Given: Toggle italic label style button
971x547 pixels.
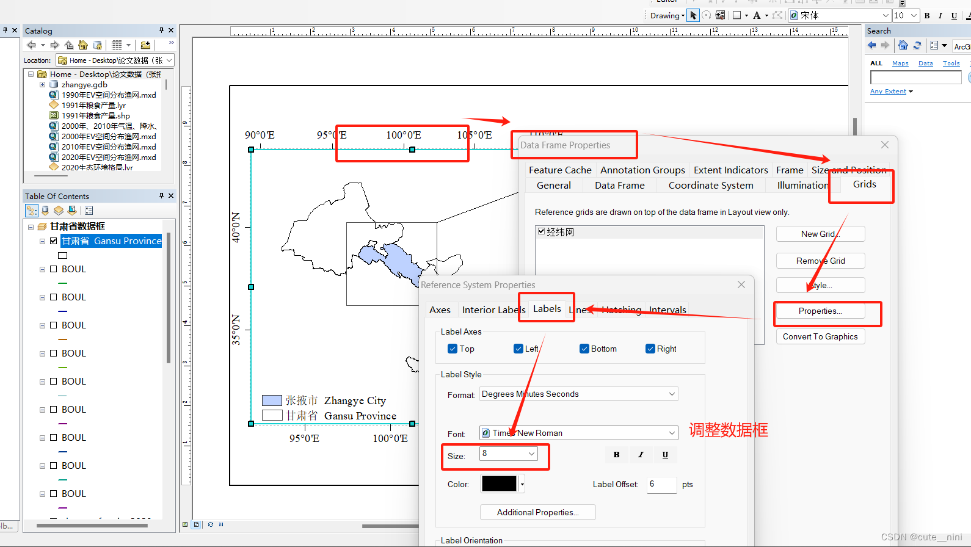Looking at the screenshot, I should coord(641,454).
